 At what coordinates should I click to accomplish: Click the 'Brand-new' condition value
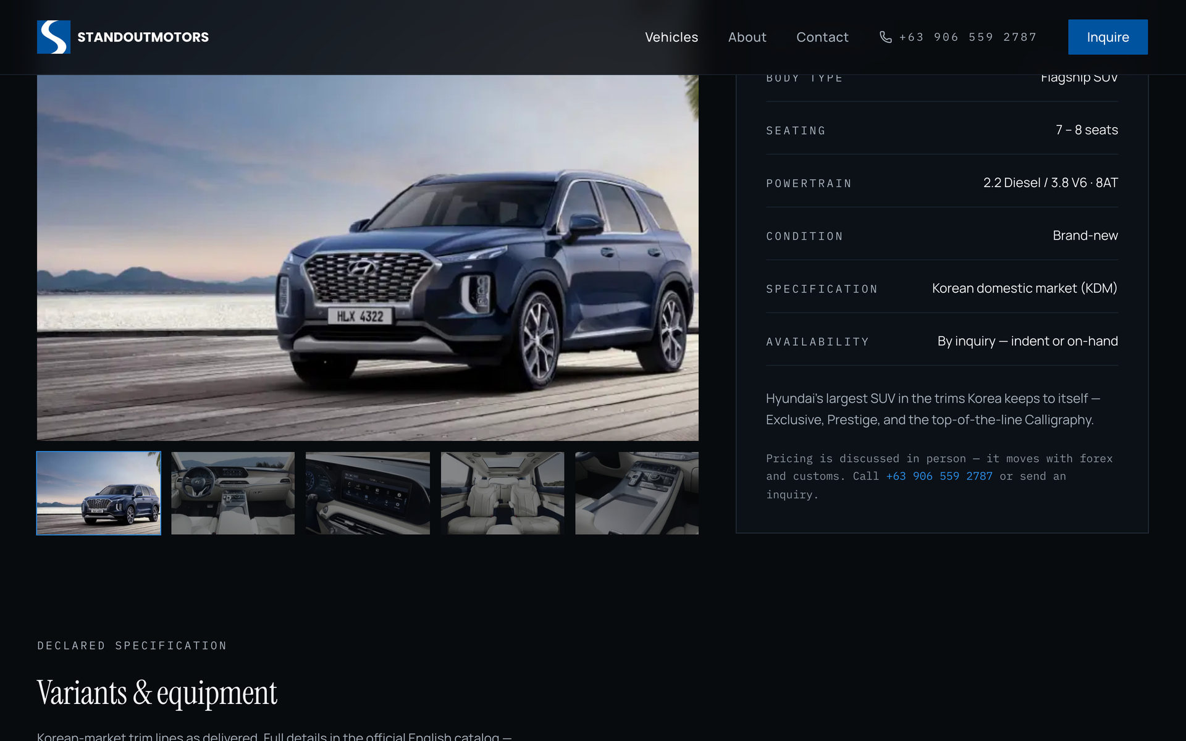click(x=1085, y=235)
